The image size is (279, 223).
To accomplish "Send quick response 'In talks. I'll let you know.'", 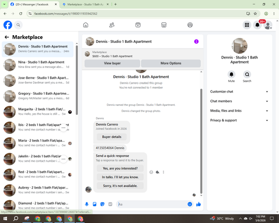I will (120, 177).
